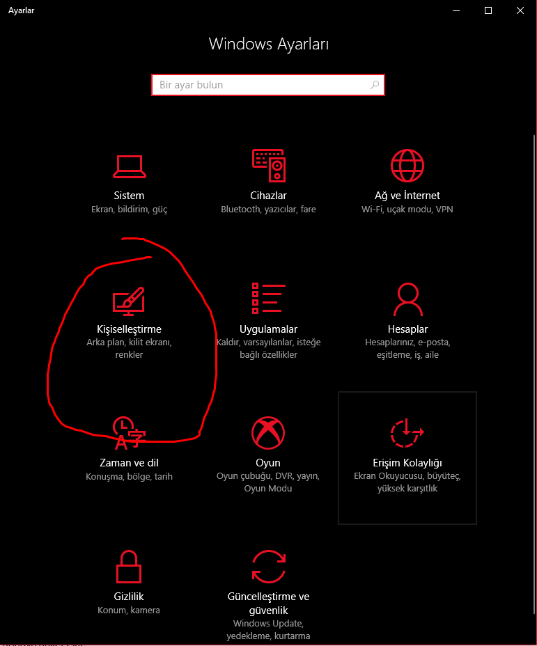Click 'Oyun çubuğu, DVR, yayın, Oyun Modu' description
Screen dimensions: 537x646
coord(268,482)
